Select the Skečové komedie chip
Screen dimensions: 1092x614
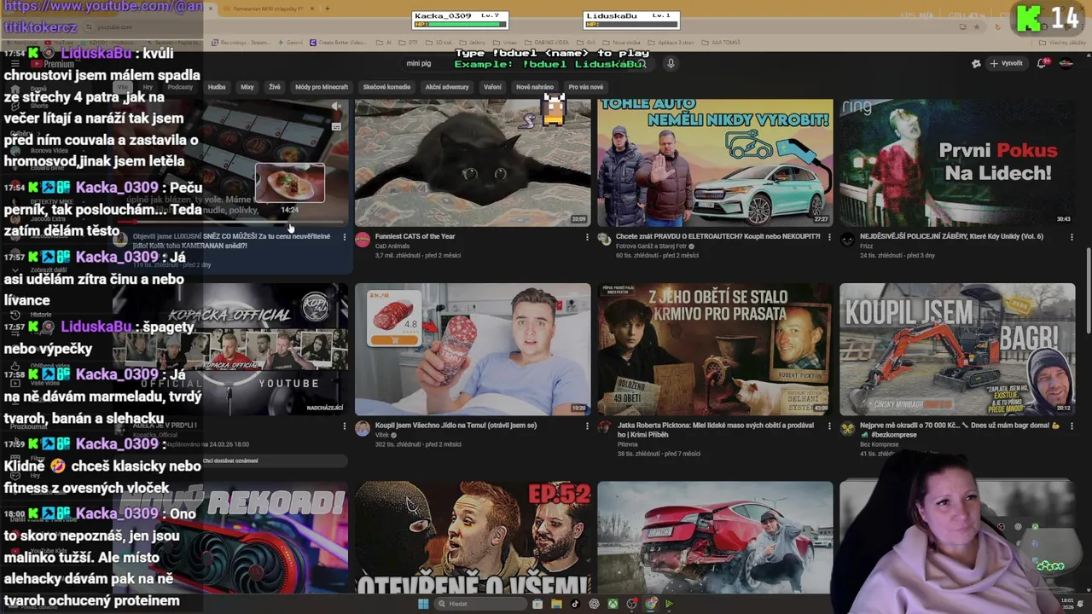coord(386,87)
